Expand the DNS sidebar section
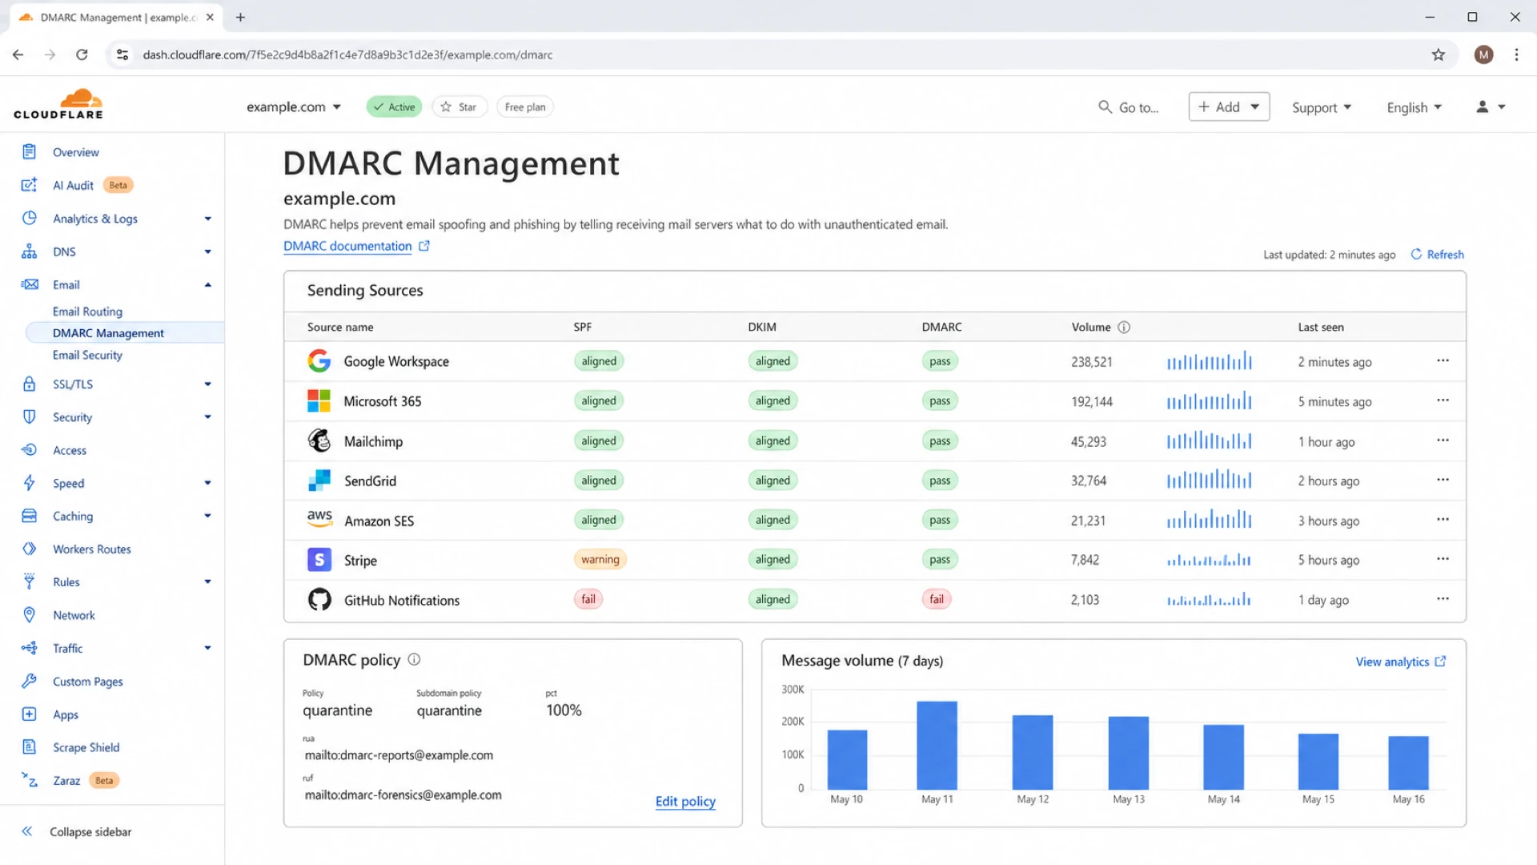Viewport: 1537px width, 865px height. (x=207, y=251)
